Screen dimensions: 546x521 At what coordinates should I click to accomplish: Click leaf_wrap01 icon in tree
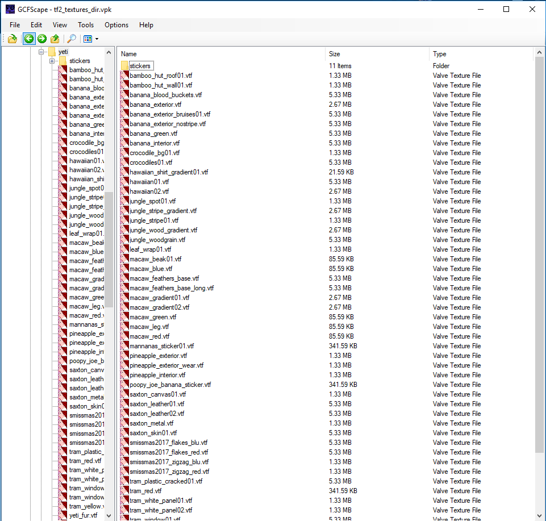[62, 234]
